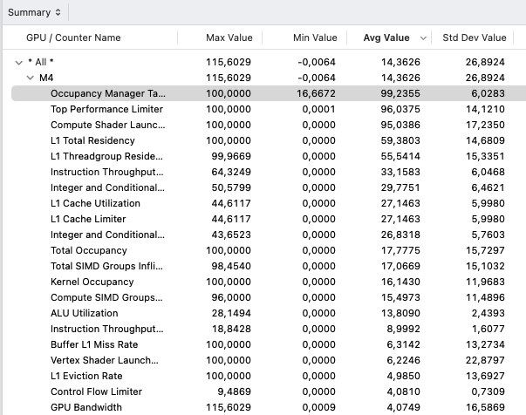
Task: Collapse the M4 GPU group
Action: pyautogui.click(x=31, y=78)
